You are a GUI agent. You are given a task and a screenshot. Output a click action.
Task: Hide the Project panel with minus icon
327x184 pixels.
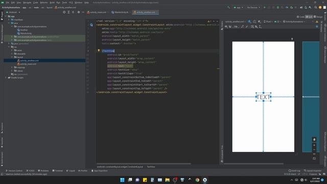[x=83, y=12]
